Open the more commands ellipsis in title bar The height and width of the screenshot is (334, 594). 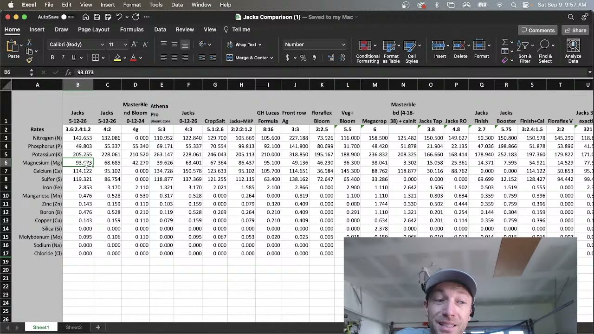147,17
